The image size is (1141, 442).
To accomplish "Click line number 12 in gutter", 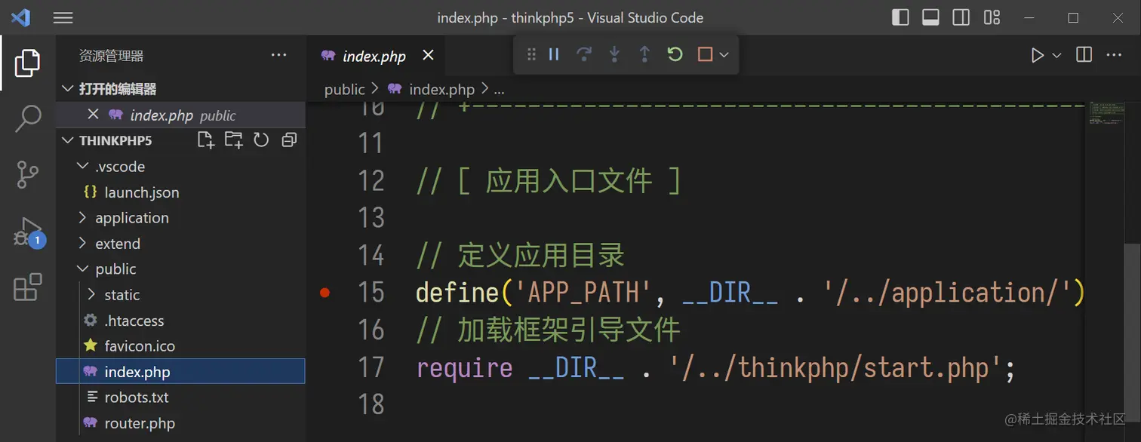I will 371,181.
